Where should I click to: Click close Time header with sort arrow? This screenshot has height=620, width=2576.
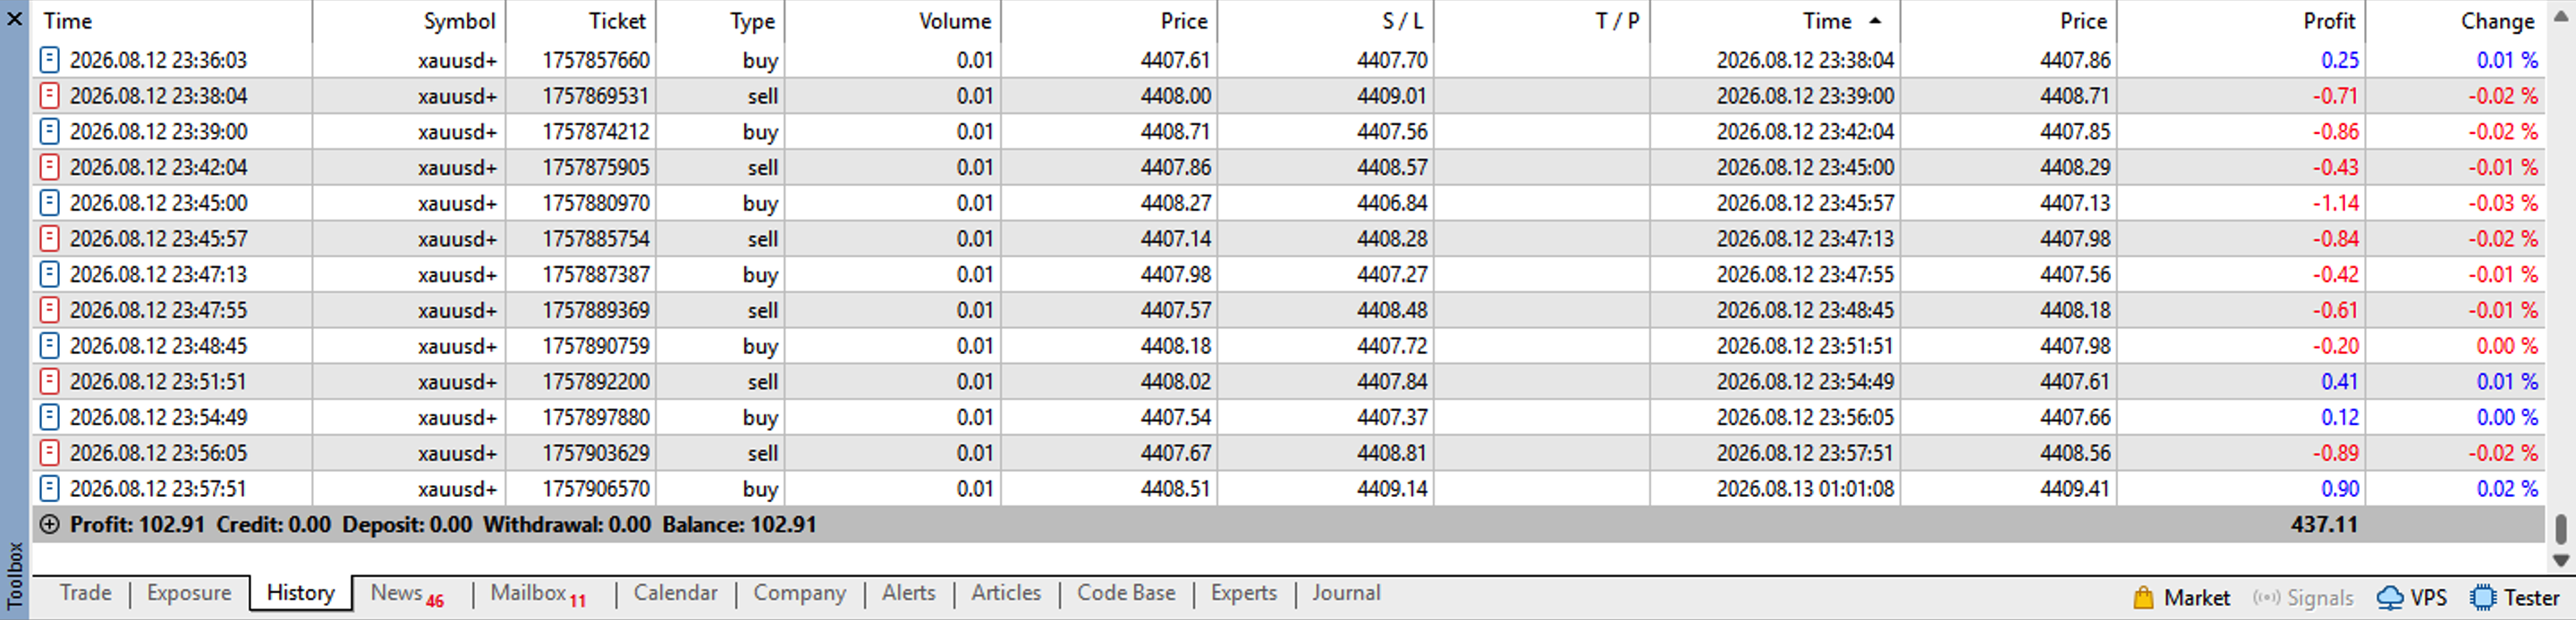click(x=1775, y=21)
